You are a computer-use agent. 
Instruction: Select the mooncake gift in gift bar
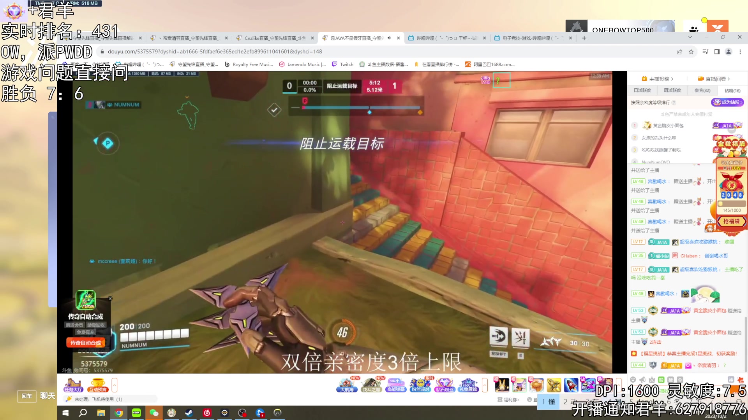click(536, 385)
